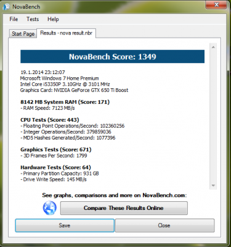
Task: Open the File menu
Action: coord(14,19)
